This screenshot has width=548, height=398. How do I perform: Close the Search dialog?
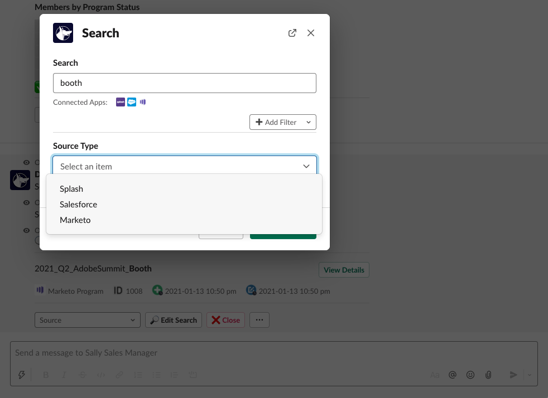311,33
